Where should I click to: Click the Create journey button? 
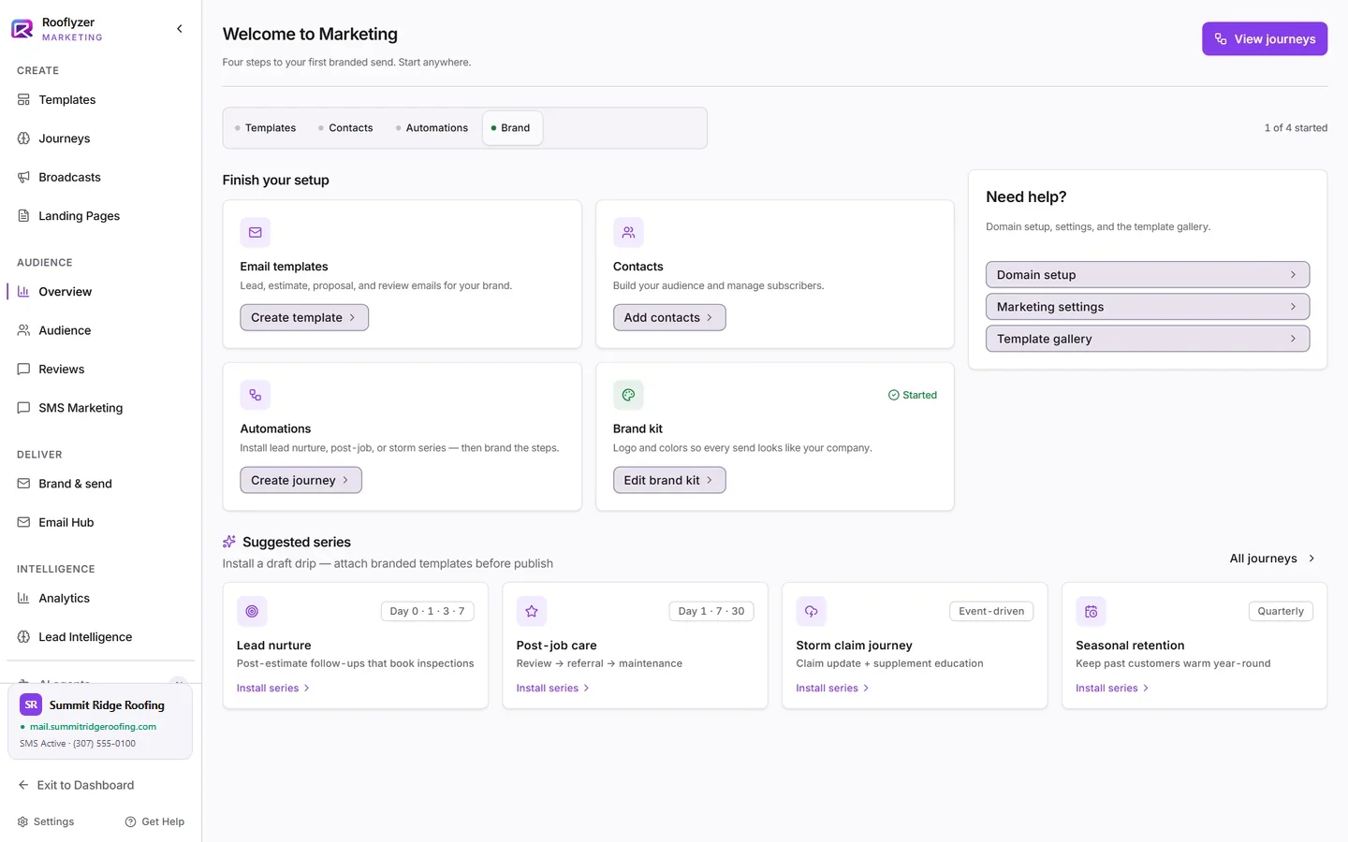click(x=300, y=480)
